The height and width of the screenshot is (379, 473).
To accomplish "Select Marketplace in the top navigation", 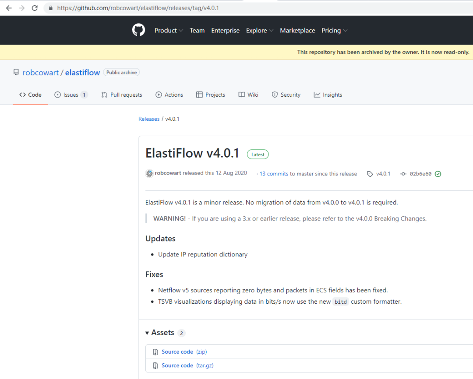I will [x=297, y=30].
